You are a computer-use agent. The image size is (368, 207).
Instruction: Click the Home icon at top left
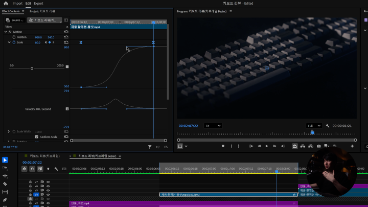(x=6, y=3)
